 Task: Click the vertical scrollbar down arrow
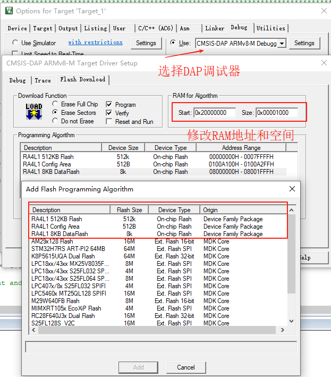pos(292,321)
